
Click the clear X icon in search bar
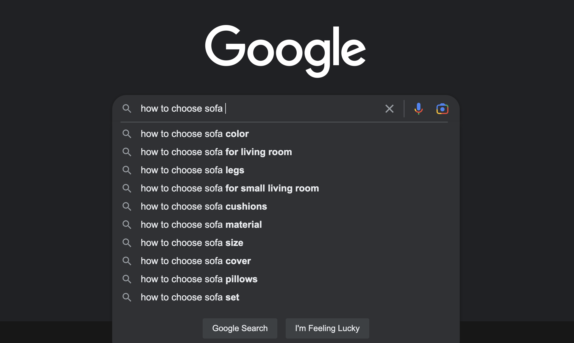[x=389, y=108]
